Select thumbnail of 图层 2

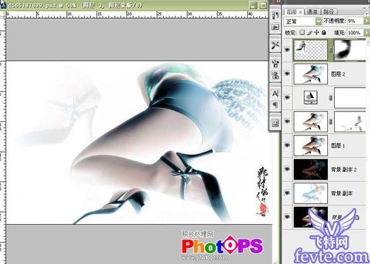(311, 74)
